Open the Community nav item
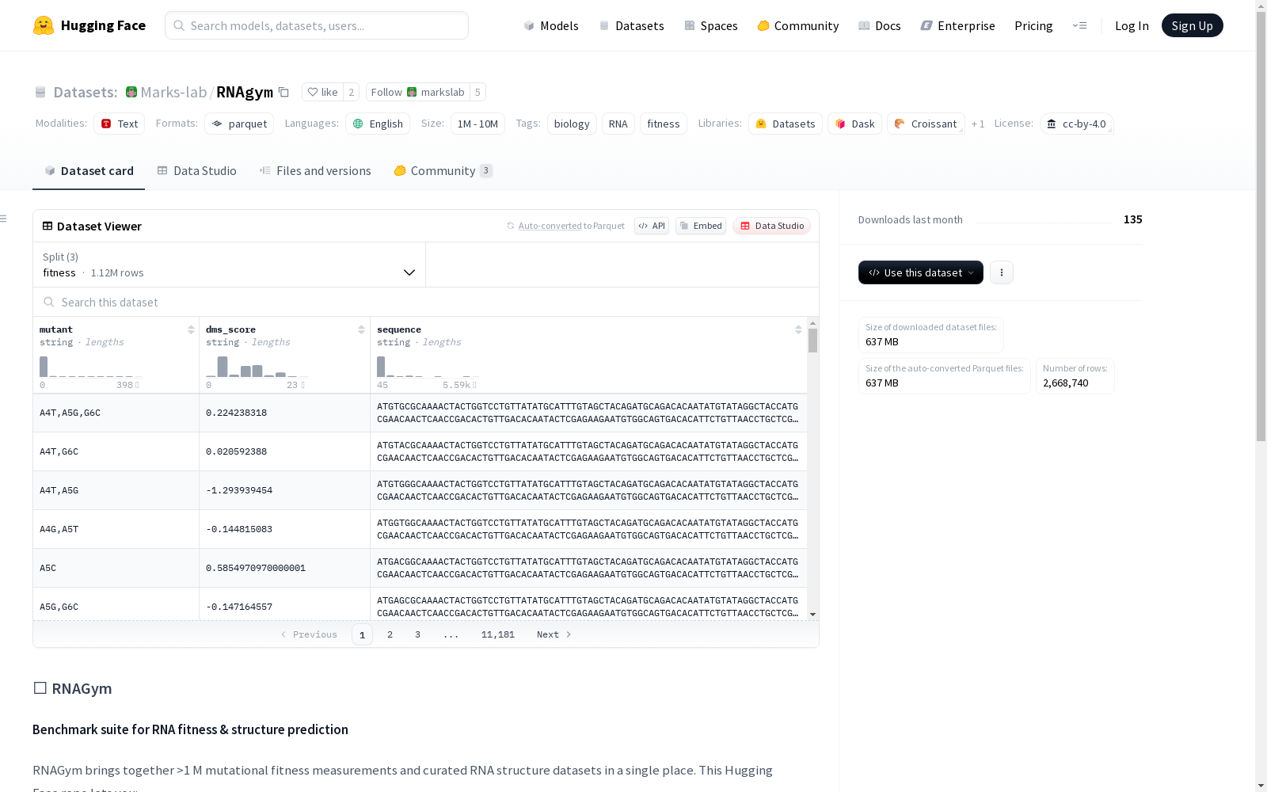 tap(798, 25)
